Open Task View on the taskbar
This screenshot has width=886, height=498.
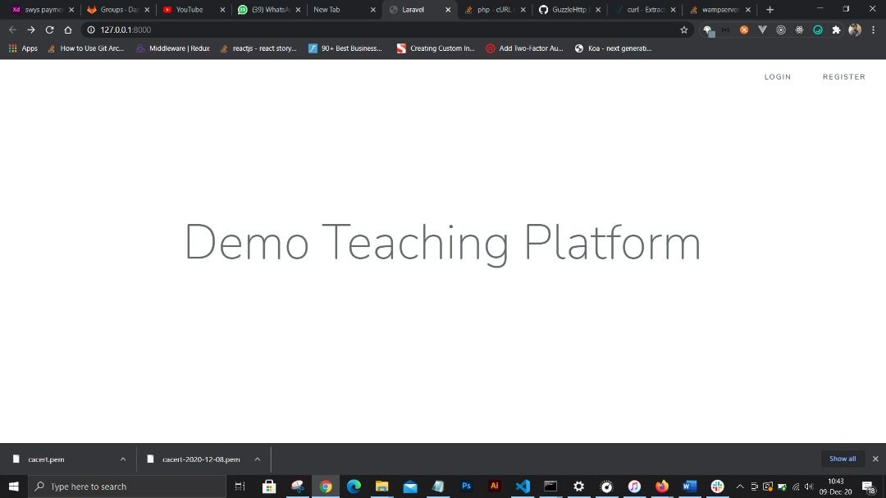240,487
